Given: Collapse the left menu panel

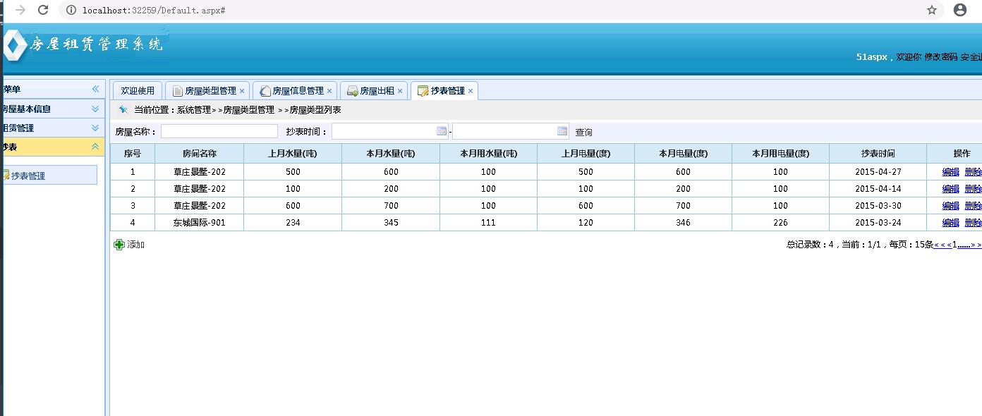Looking at the screenshot, I should (95, 89).
